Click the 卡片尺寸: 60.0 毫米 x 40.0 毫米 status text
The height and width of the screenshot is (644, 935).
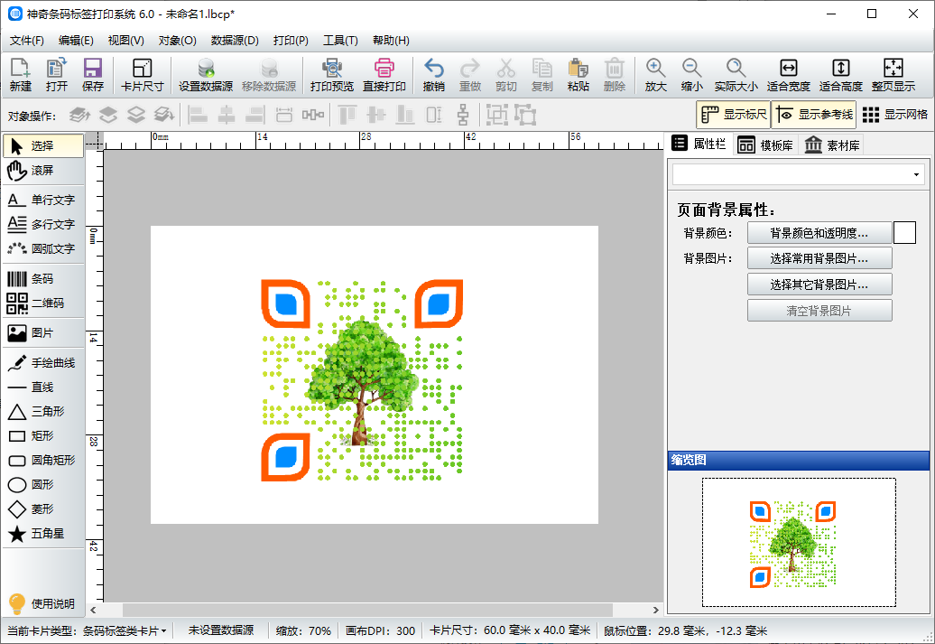510,630
